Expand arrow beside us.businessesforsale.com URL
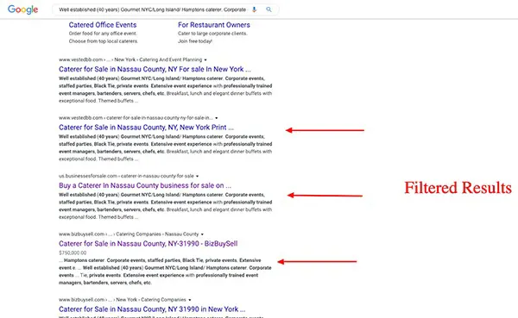 [x=197, y=176]
